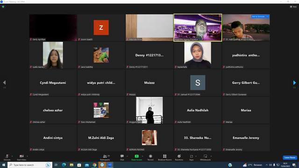
Task: Click the 33. Shareeka Nu... name tile
Action: 198,138
